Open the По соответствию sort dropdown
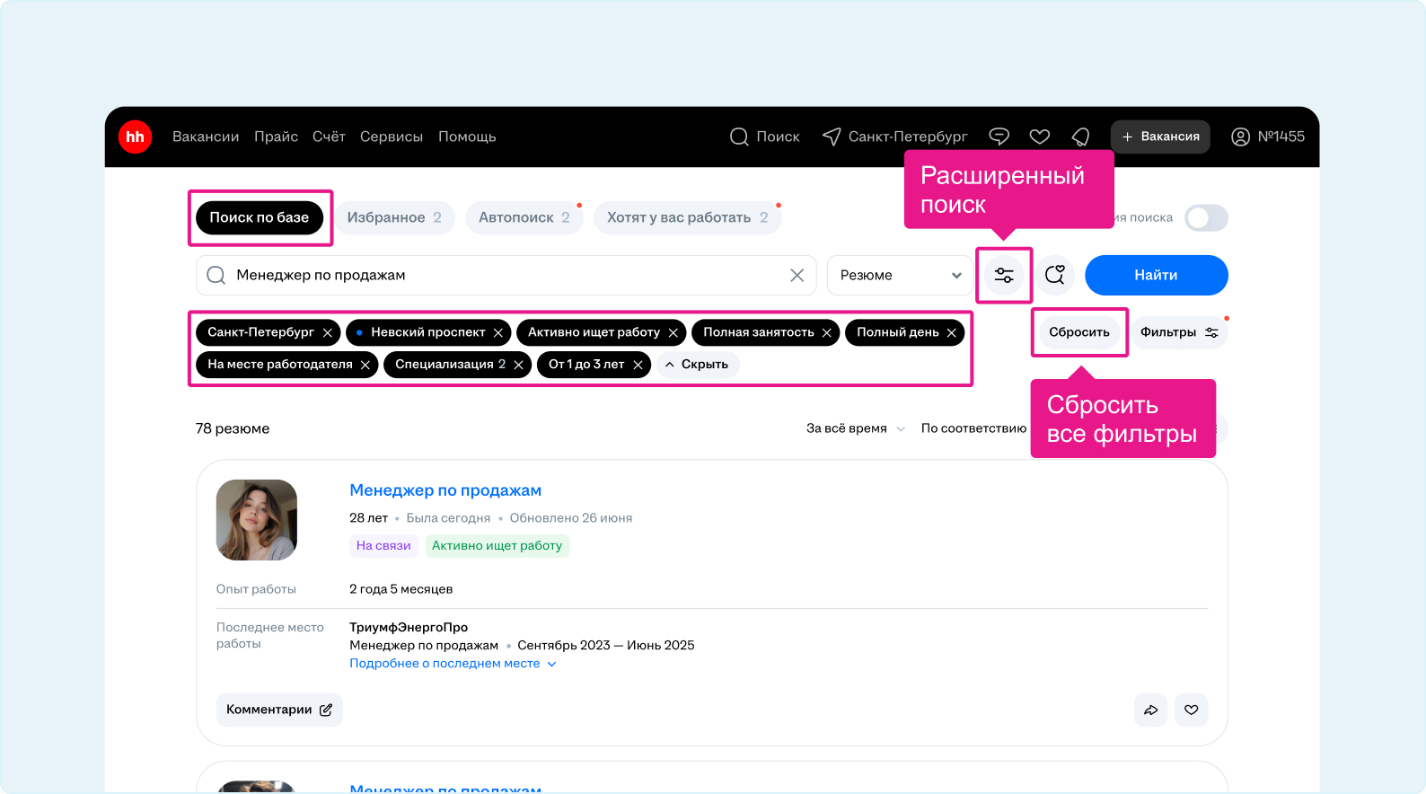This screenshot has height=794, width=1426. 973,428
